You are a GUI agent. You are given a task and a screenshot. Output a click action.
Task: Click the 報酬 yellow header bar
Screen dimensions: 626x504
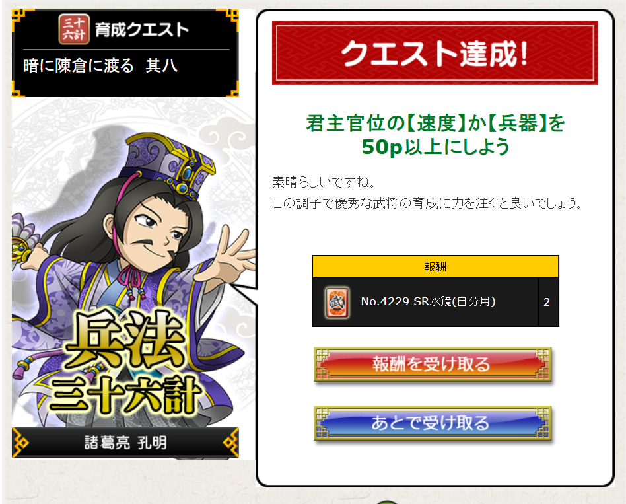point(435,266)
